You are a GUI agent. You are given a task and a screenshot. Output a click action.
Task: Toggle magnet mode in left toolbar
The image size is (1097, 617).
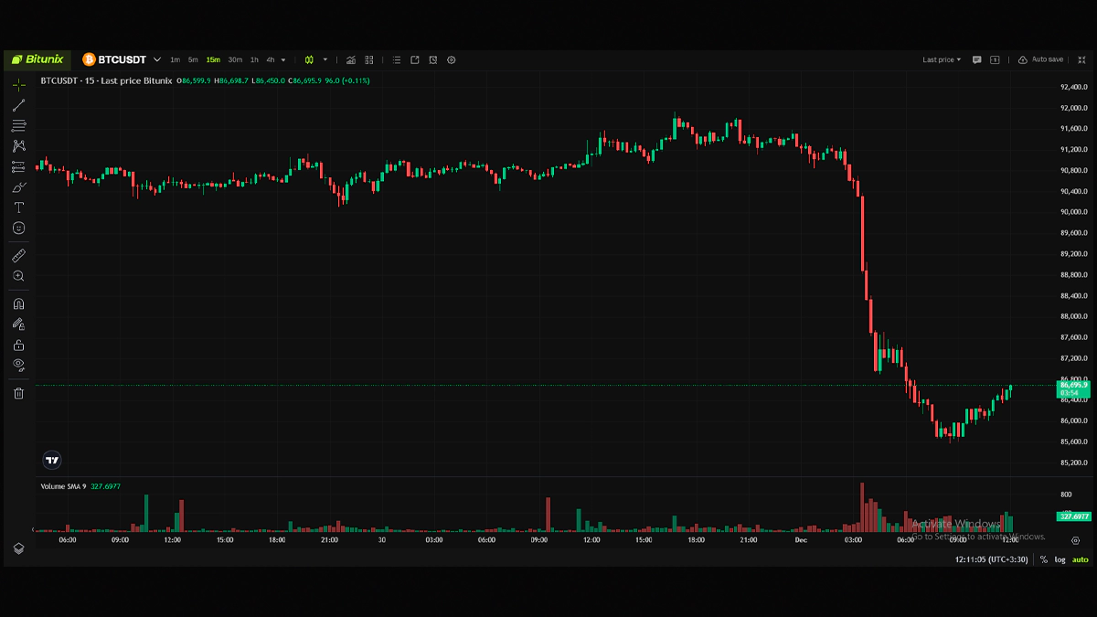pyautogui.click(x=18, y=303)
